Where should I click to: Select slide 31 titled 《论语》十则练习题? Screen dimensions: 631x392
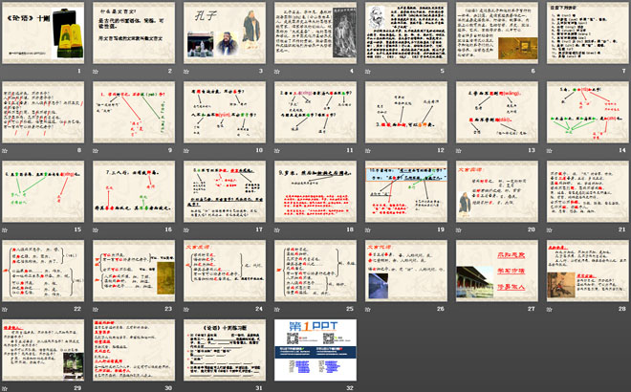(224, 350)
